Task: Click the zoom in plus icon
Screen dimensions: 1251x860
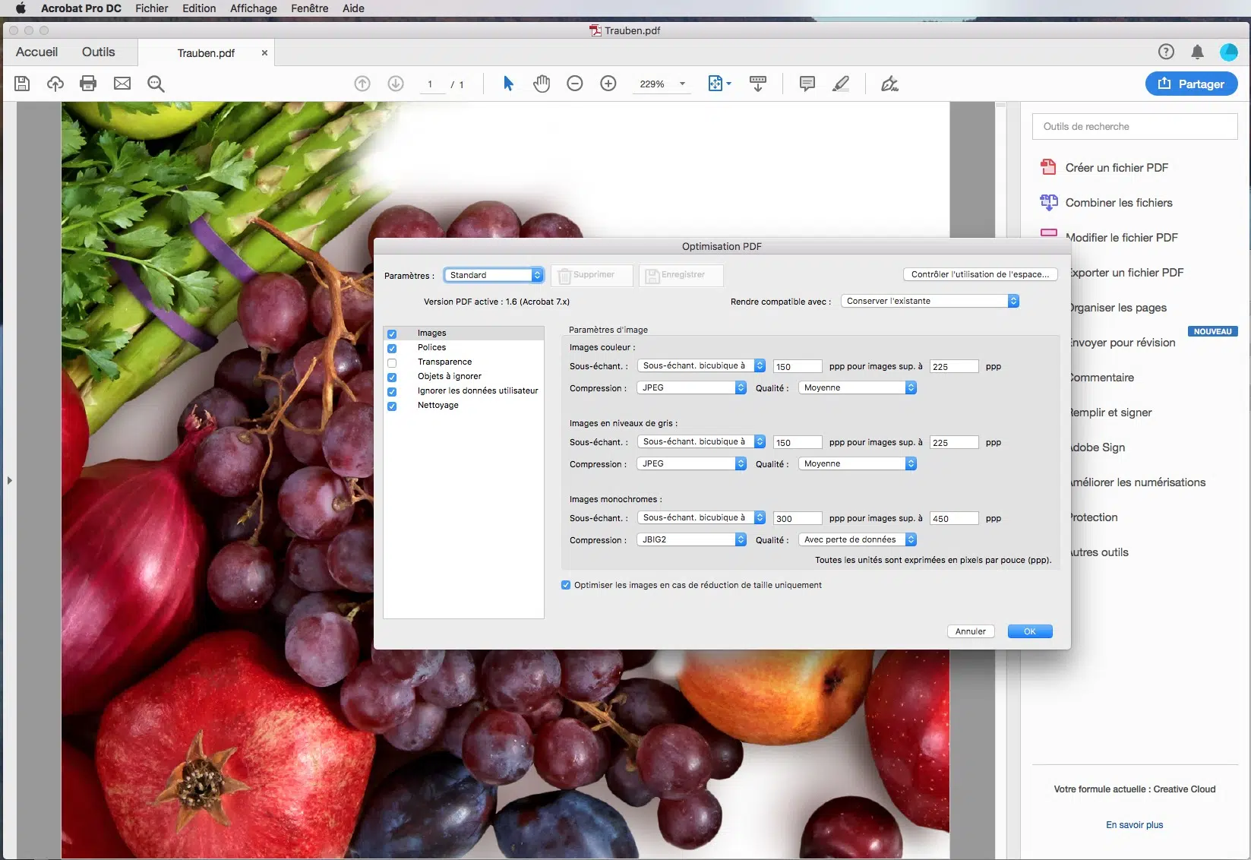Action: pos(608,84)
